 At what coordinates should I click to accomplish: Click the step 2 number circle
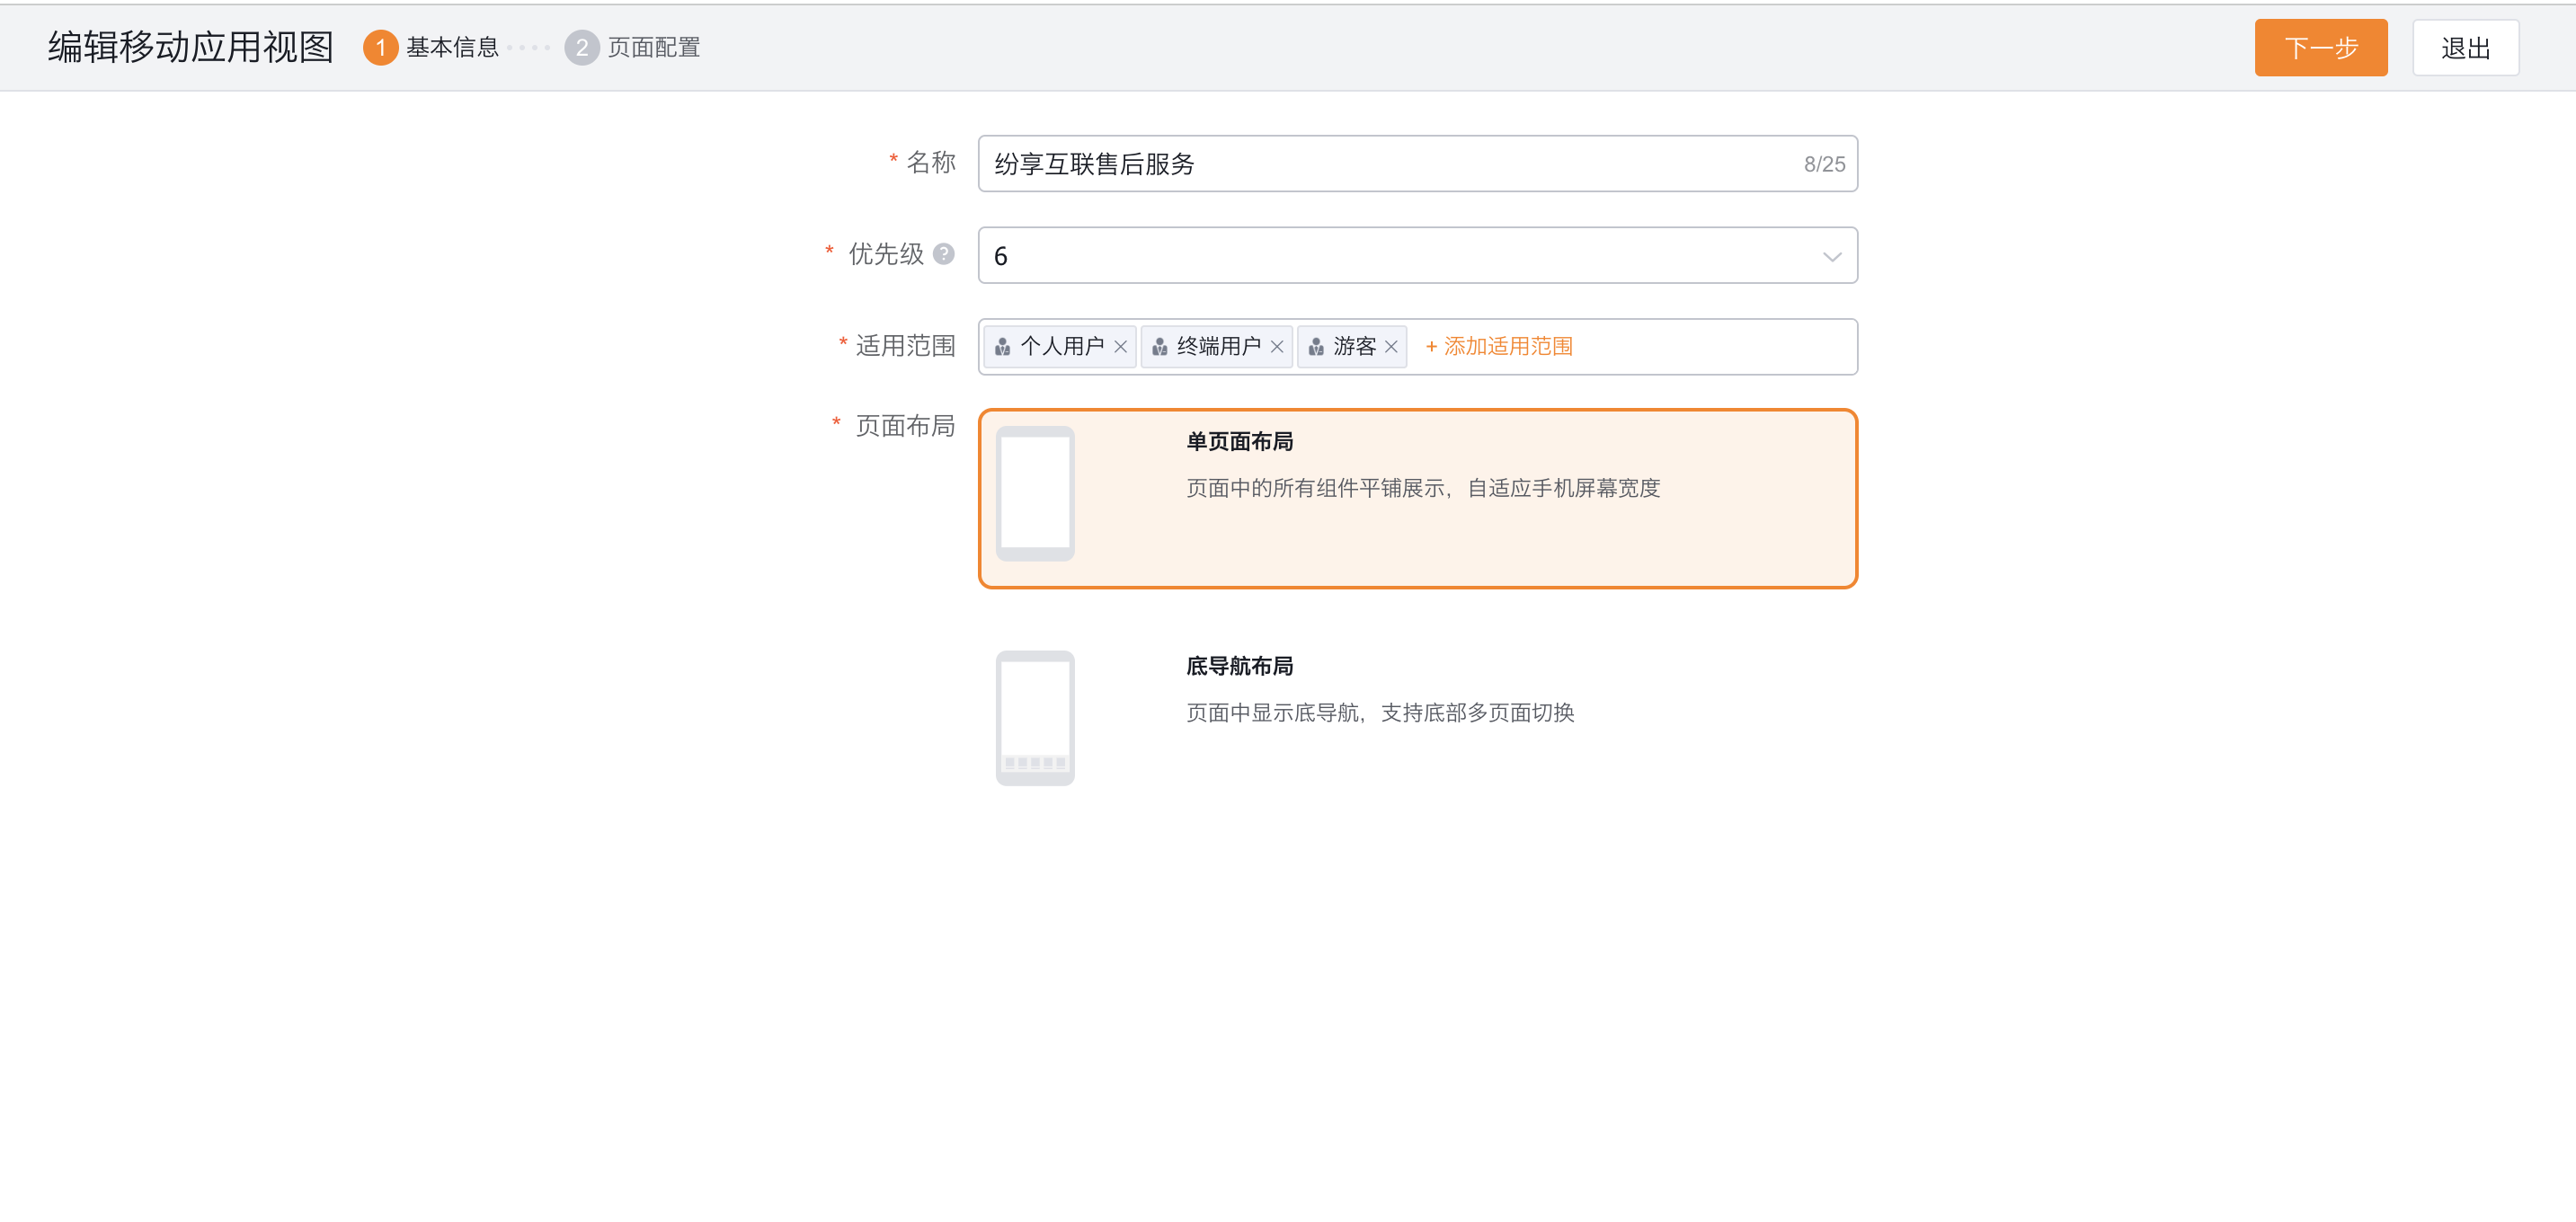[x=581, y=47]
